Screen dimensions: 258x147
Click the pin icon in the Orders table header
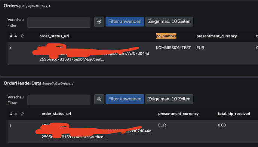(22, 36)
